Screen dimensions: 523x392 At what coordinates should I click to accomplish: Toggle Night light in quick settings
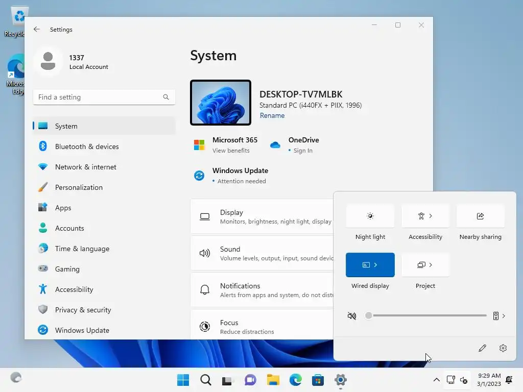370,216
